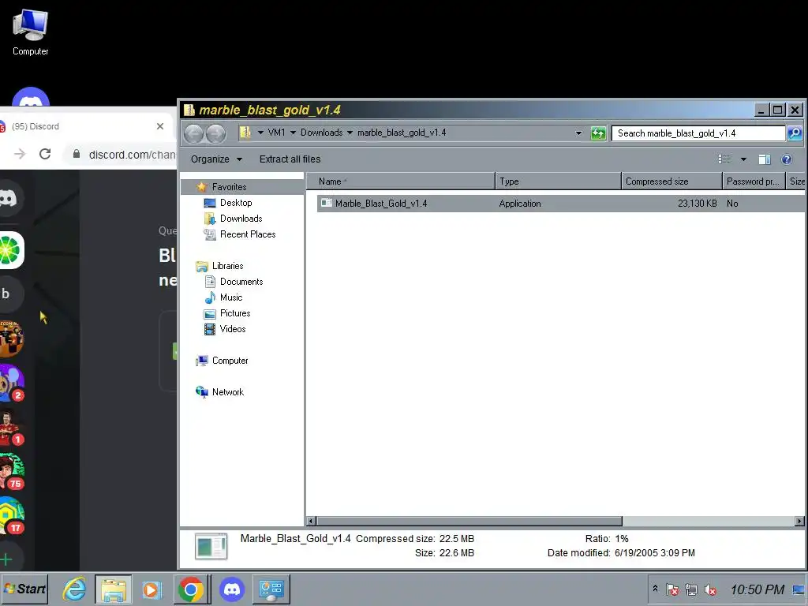Open Discord server with 75 notifications
Screen dimensions: 808x606
11,471
